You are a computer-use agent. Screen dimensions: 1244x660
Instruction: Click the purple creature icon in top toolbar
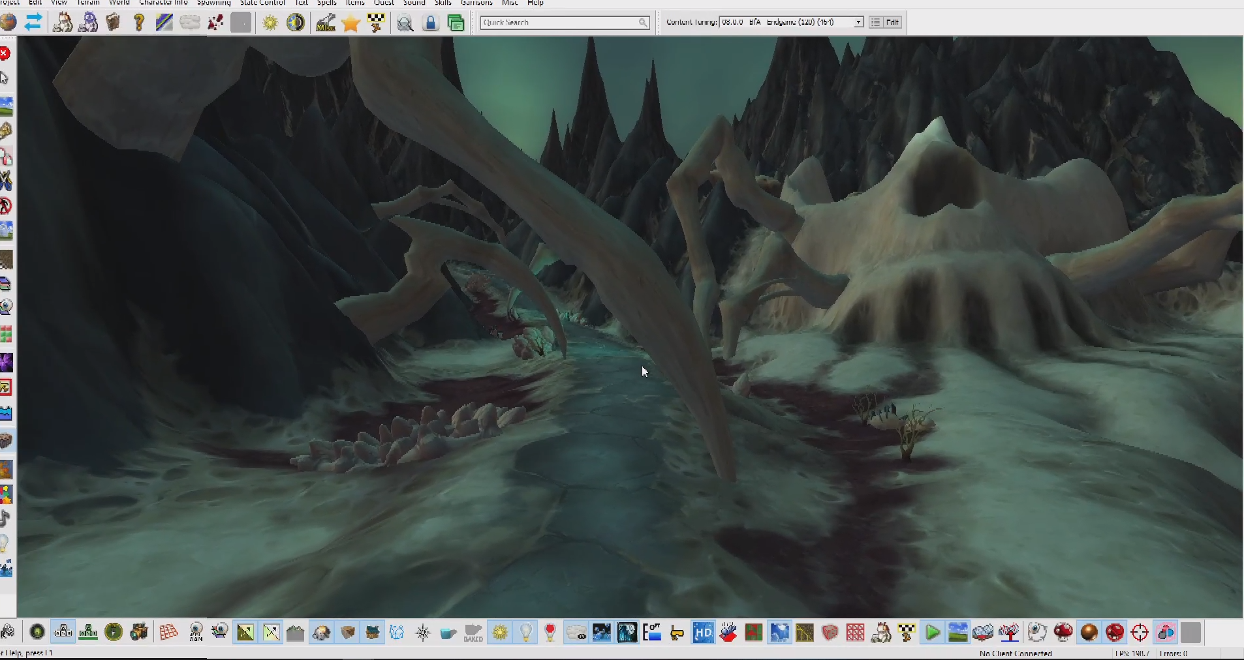point(88,22)
